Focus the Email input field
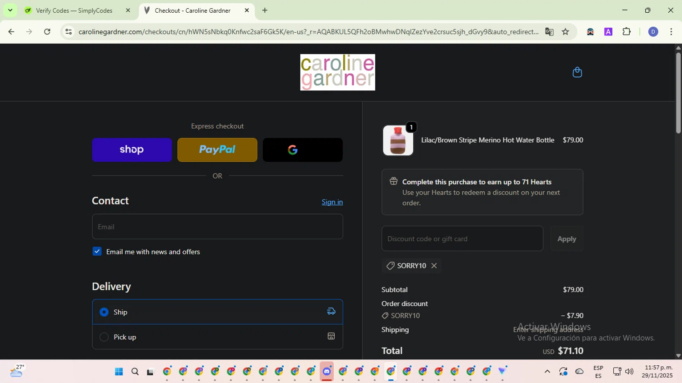Screen dimensions: 682x383 click(217, 227)
